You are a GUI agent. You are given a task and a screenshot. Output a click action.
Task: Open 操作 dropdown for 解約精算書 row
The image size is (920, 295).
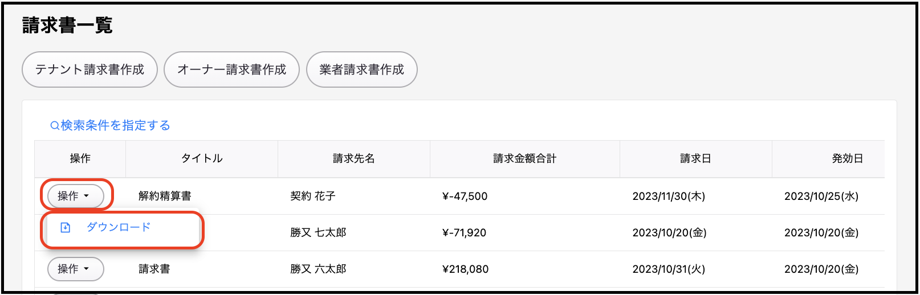(x=75, y=196)
